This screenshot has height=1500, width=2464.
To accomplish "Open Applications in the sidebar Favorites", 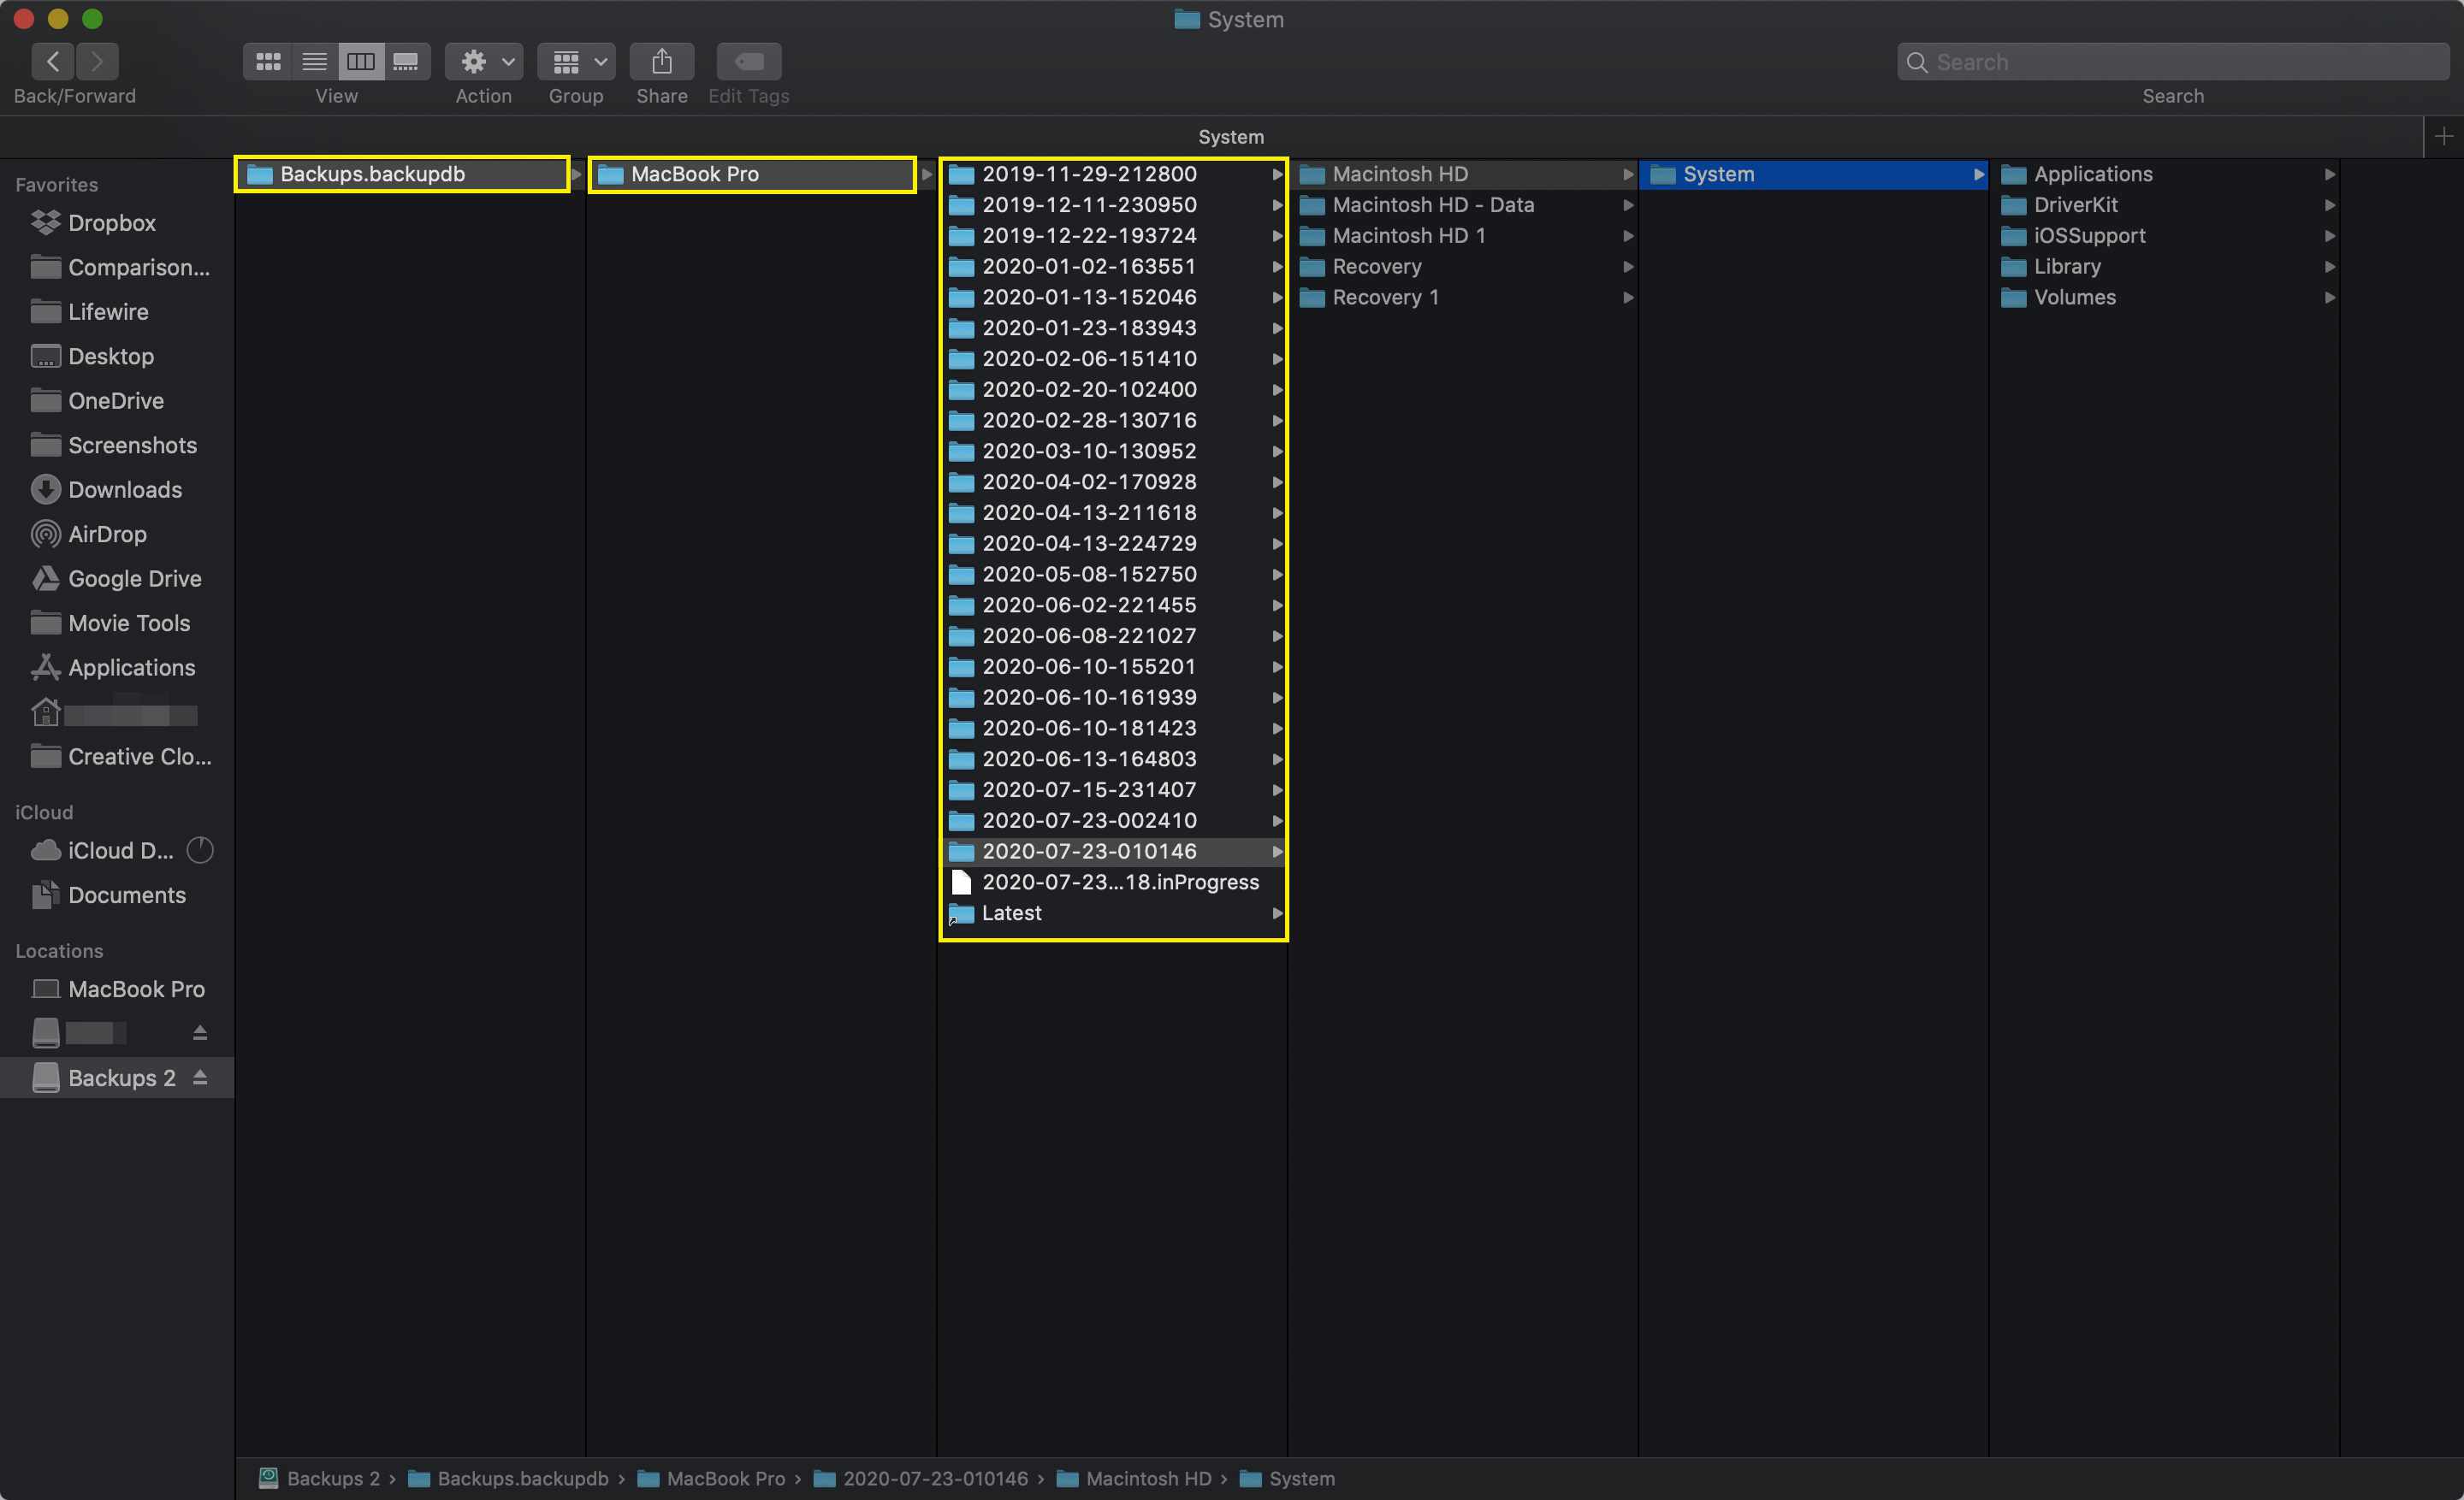I will tap(117, 668).
